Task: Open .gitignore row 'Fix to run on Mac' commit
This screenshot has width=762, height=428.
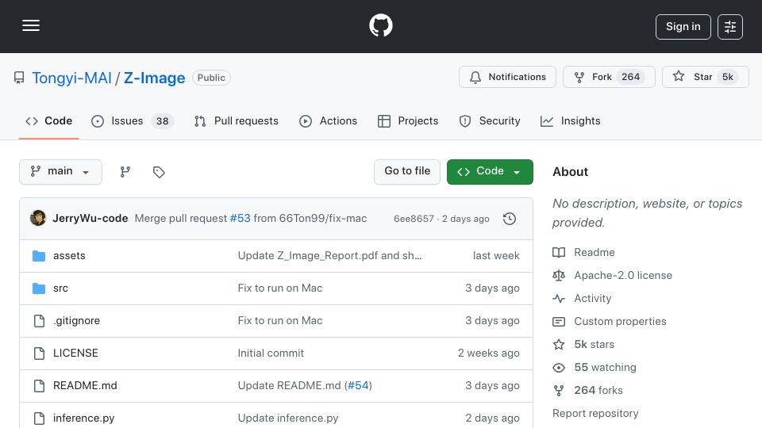Action: (280, 321)
